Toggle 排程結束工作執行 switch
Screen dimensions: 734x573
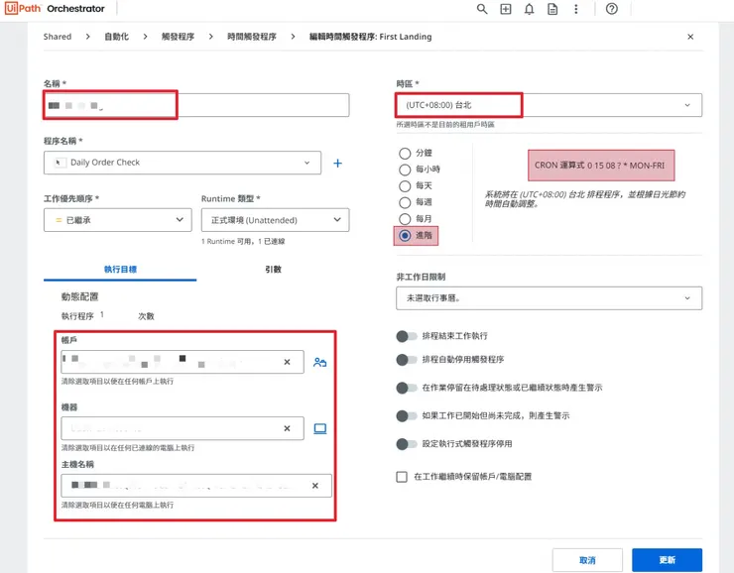tap(406, 336)
